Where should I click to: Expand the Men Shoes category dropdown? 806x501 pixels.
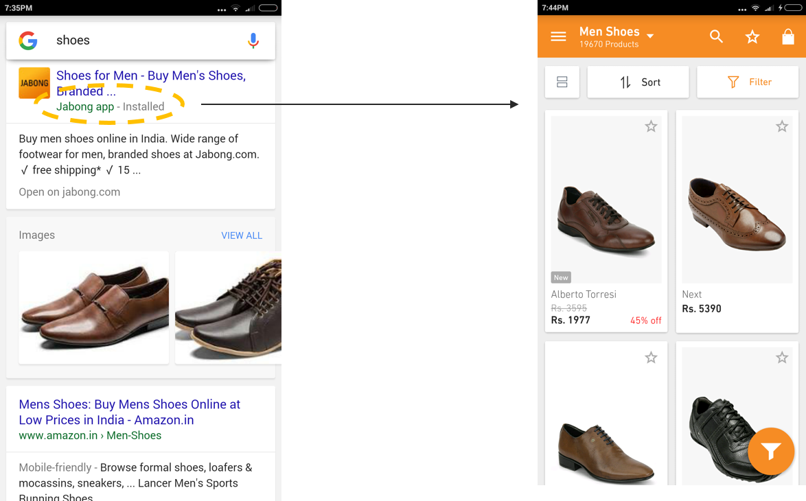(x=650, y=36)
